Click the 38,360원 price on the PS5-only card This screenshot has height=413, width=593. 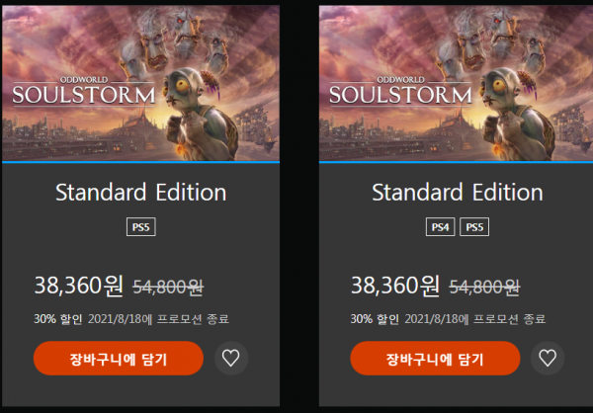pos(79,286)
